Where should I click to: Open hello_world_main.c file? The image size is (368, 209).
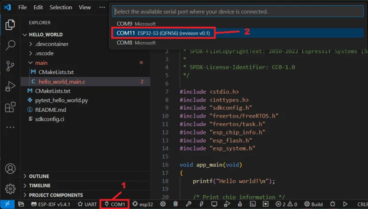(x=86, y=82)
